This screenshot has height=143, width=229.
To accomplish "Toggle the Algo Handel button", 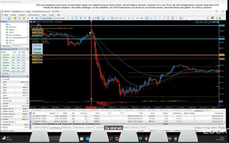I will [x=46, y=18].
